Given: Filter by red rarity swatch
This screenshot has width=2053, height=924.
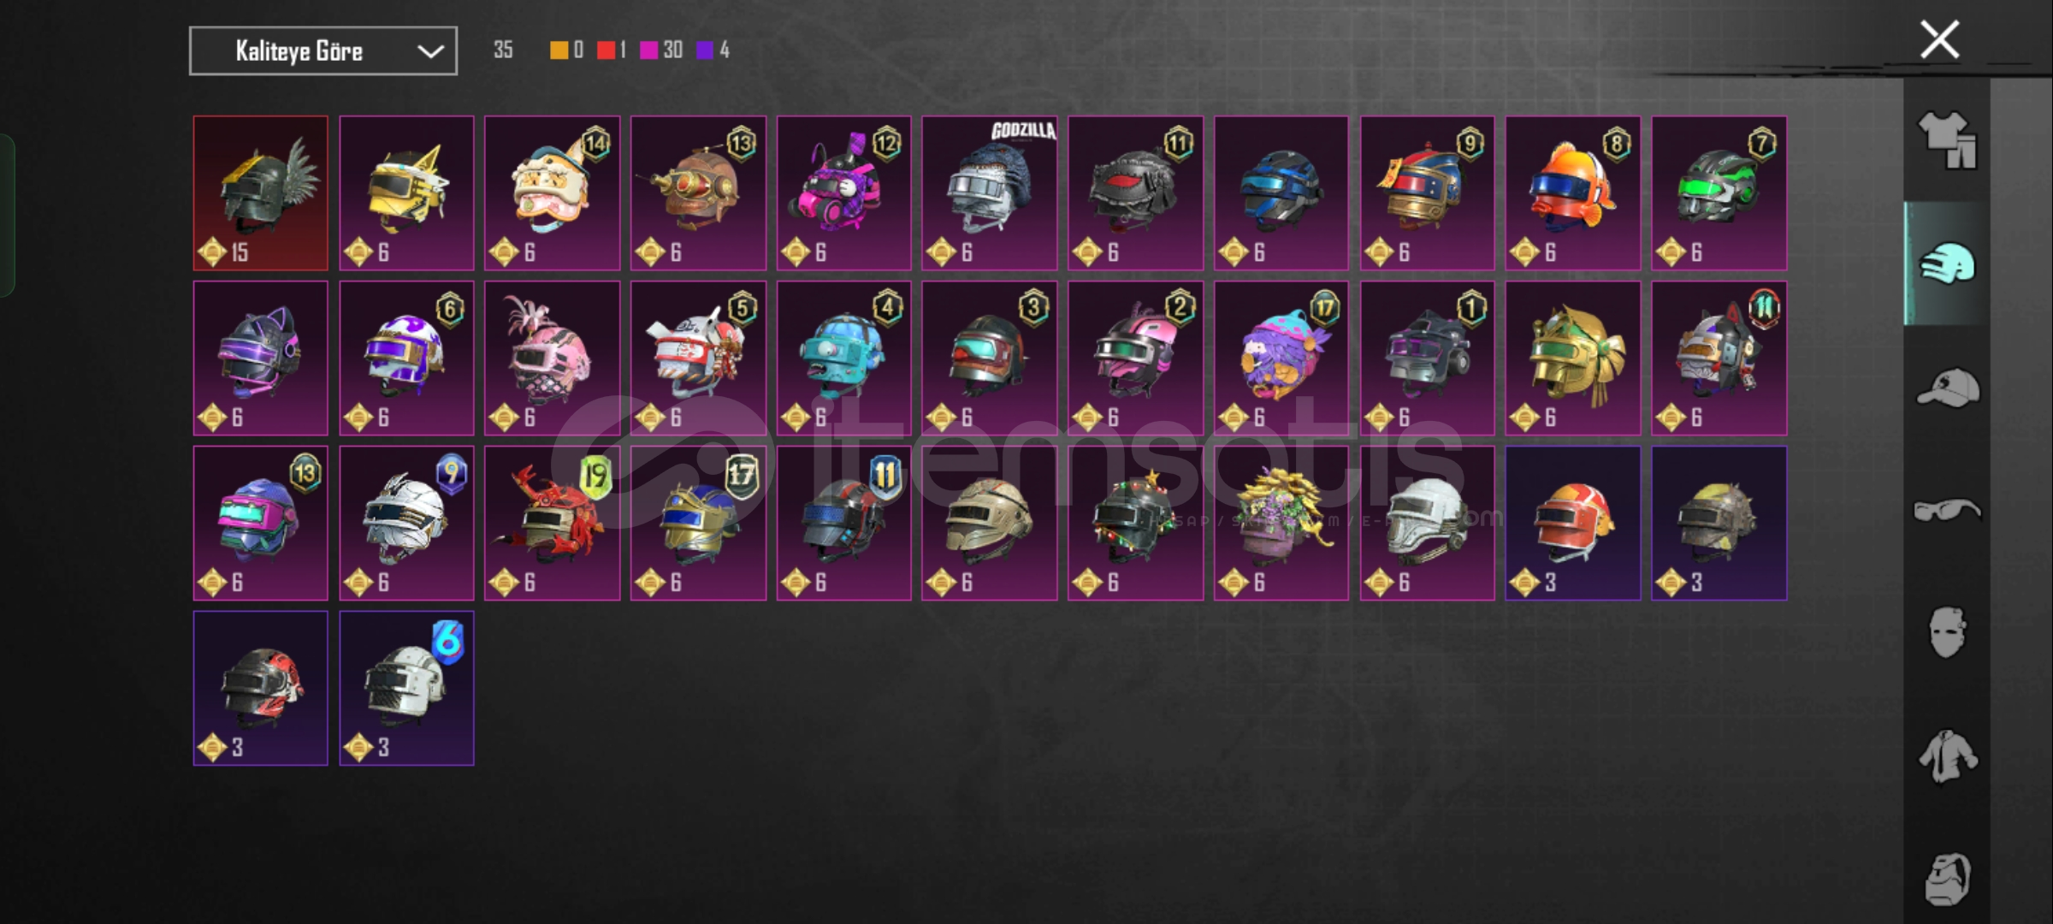Looking at the screenshot, I should [x=606, y=50].
